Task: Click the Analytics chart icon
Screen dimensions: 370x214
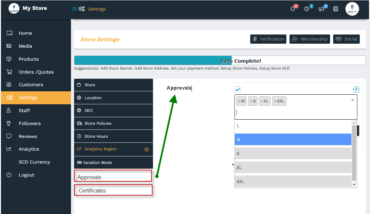Action: (x=9, y=149)
